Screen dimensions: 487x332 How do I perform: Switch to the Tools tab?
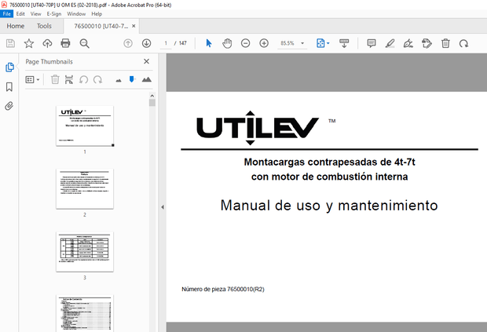point(44,26)
